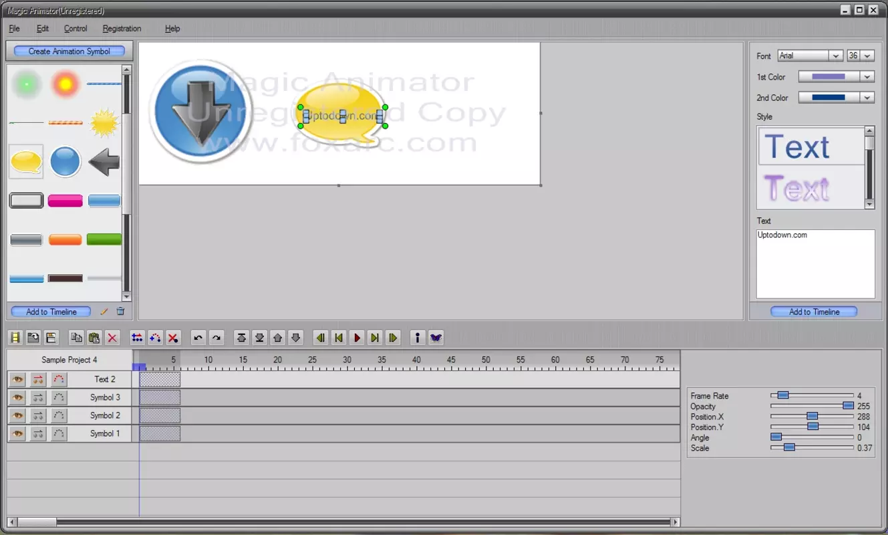Image resolution: width=888 pixels, height=535 pixels.
Task: Click the copy toolbar icon
Action: point(76,338)
